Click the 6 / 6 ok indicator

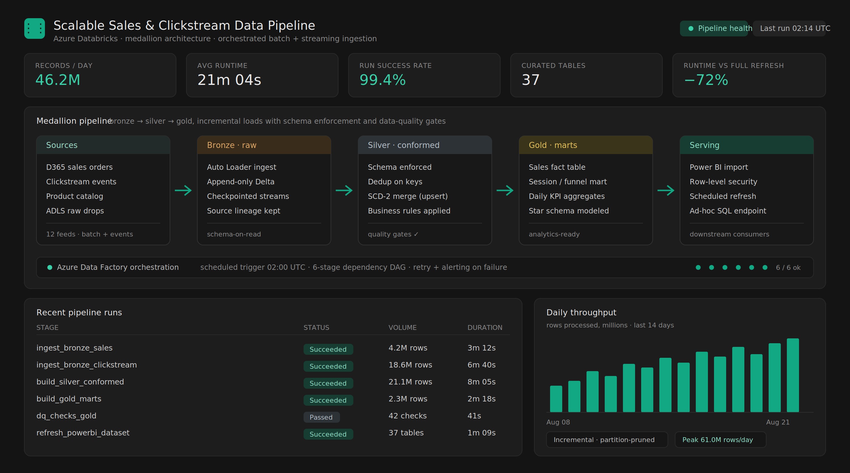788,267
